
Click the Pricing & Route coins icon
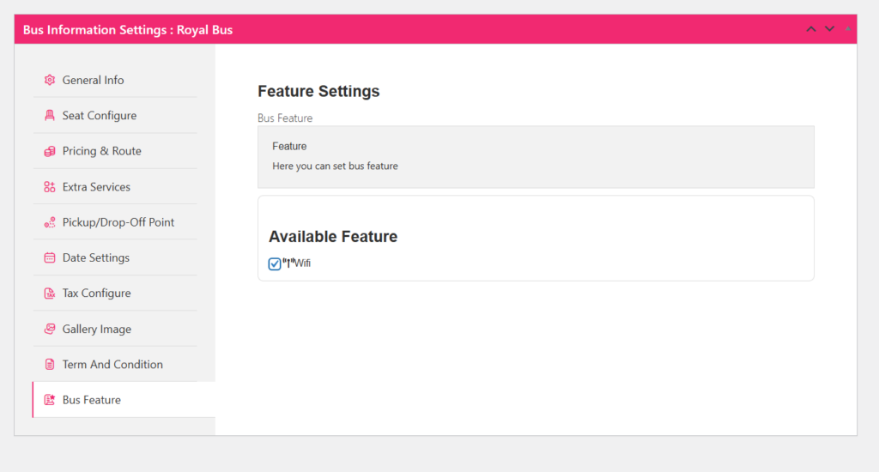pos(50,151)
